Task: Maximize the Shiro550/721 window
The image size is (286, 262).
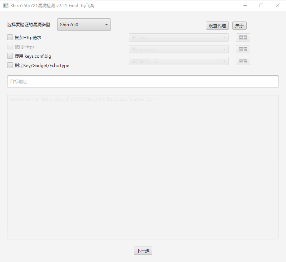Action: pyautogui.click(x=261, y=5)
